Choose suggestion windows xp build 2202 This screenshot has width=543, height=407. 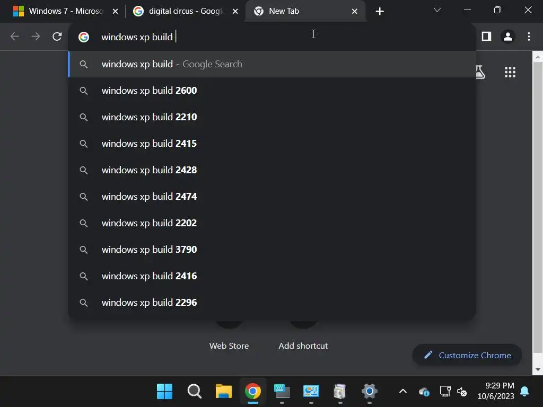click(x=272, y=223)
